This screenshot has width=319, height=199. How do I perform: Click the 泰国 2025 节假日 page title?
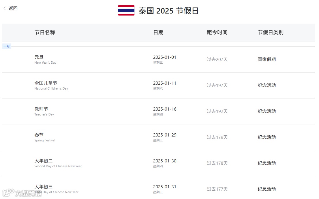pos(168,11)
